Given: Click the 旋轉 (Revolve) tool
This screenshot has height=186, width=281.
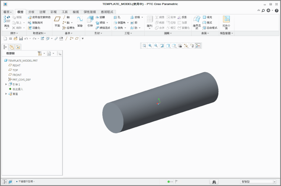Looking at the screenshot, I should [100, 17].
